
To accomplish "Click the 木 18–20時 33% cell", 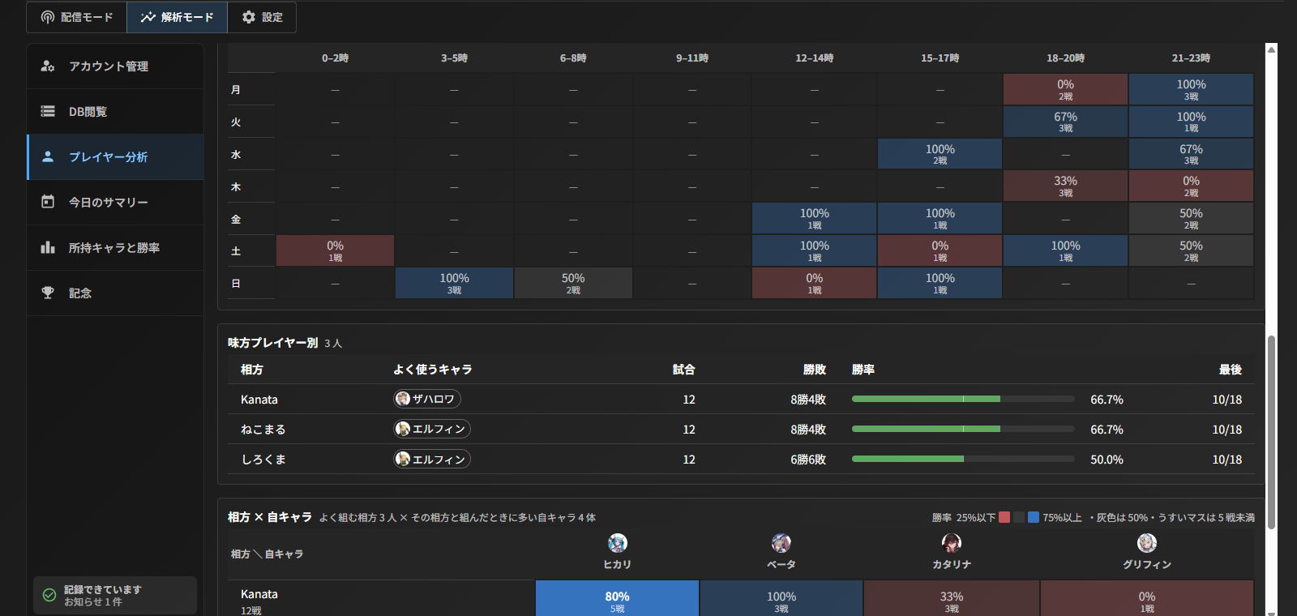I will pyautogui.click(x=1065, y=186).
